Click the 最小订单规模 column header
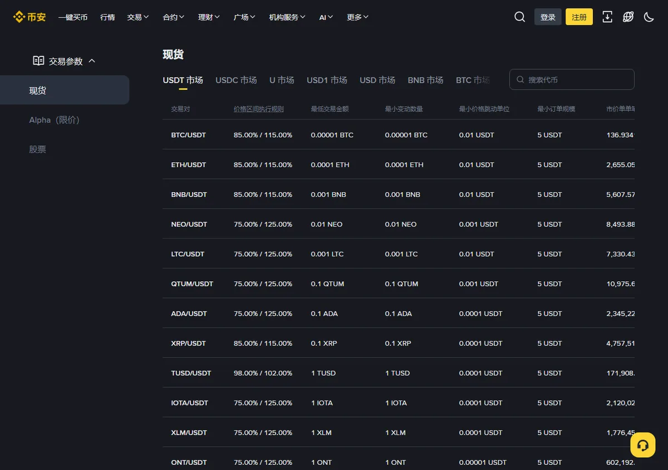This screenshot has height=470, width=668. click(556, 109)
